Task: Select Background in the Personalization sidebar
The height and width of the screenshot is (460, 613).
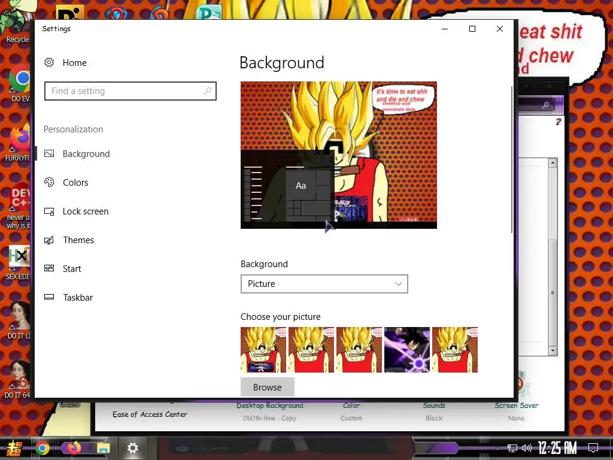Action: click(x=86, y=154)
